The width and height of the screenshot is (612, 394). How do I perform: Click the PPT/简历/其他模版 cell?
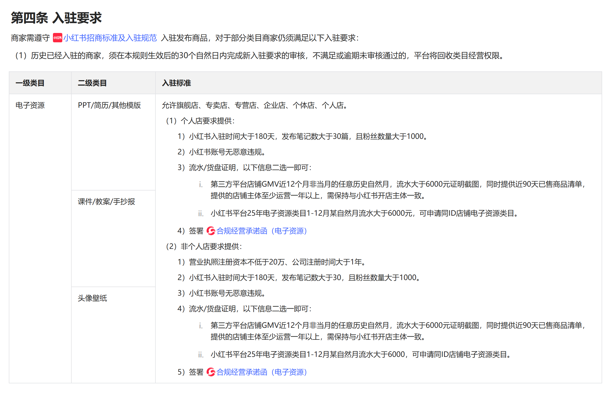pyautogui.click(x=109, y=105)
